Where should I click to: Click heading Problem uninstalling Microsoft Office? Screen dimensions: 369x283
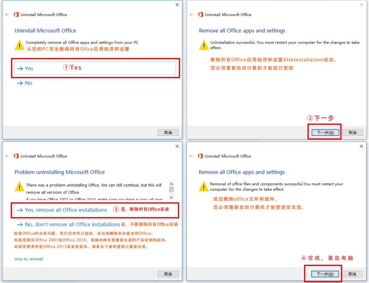click(59, 172)
